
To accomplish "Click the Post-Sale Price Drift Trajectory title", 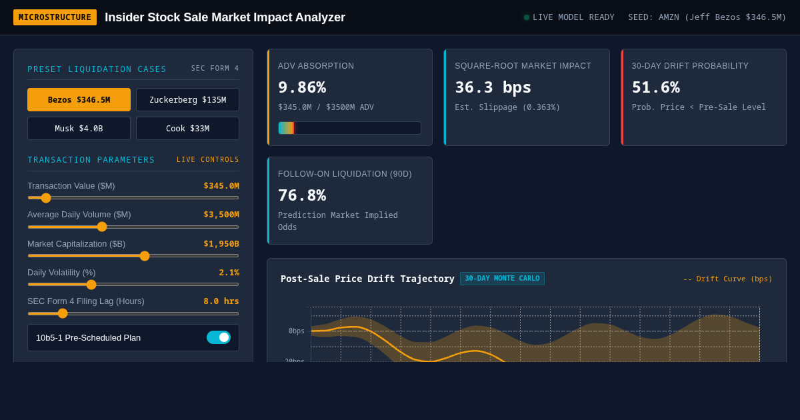I will (367, 279).
